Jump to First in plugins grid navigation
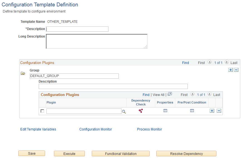The height and width of the screenshot is (158, 242). [184, 95]
